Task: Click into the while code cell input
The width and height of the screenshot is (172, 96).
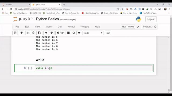Action: coord(94,68)
